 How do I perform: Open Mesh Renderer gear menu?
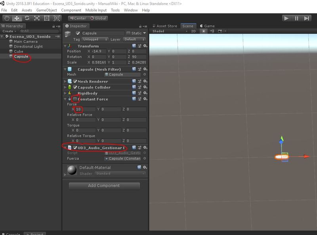click(145, 81)
